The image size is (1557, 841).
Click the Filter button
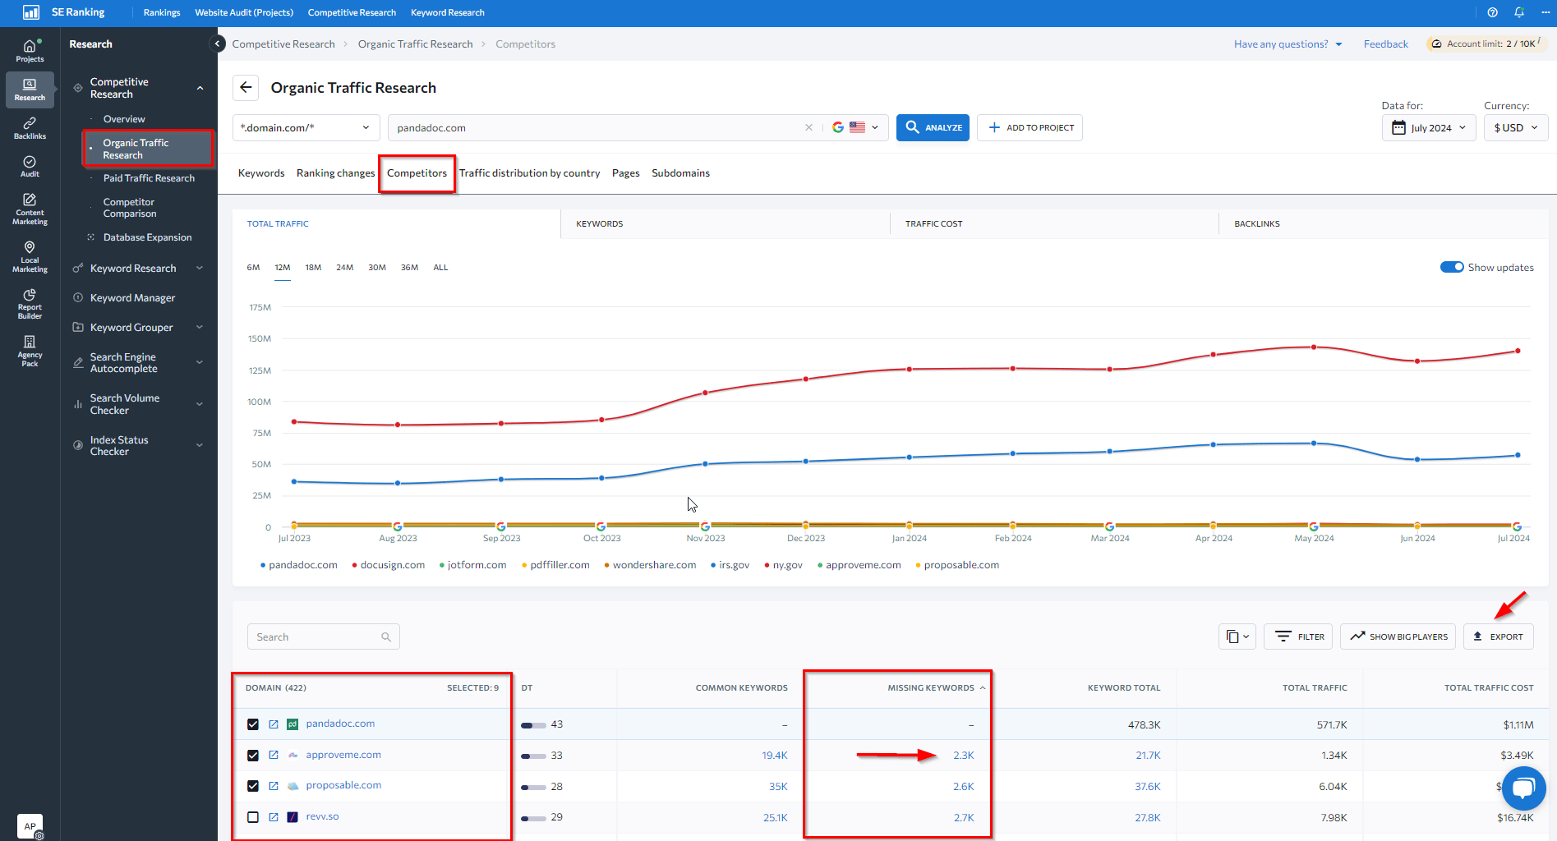point(1298,636)
